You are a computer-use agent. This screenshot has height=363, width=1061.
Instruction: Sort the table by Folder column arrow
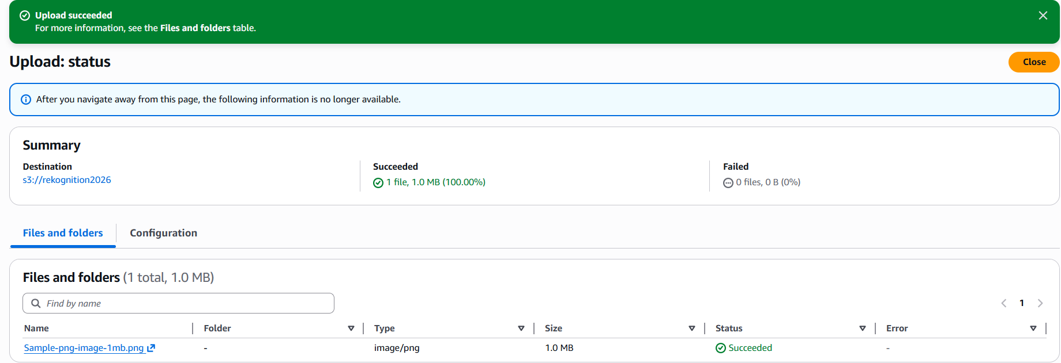pos(351,328)
